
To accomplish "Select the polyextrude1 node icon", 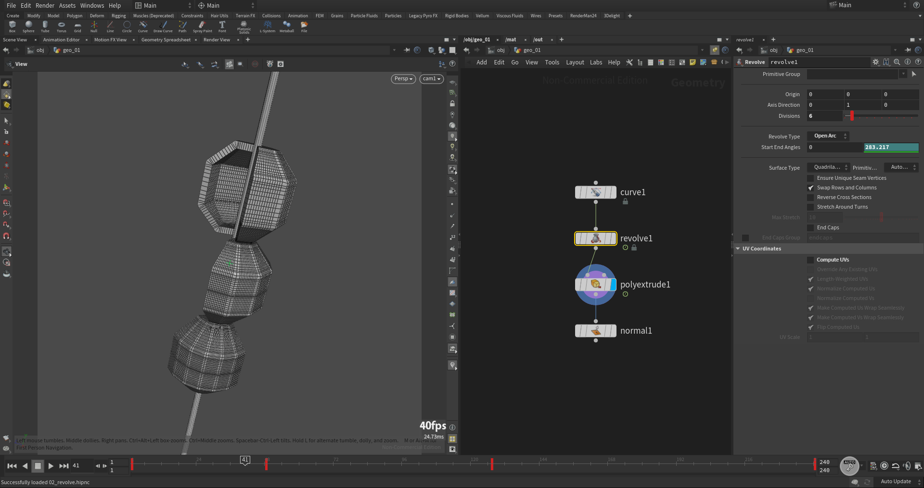I will (596, 284).
